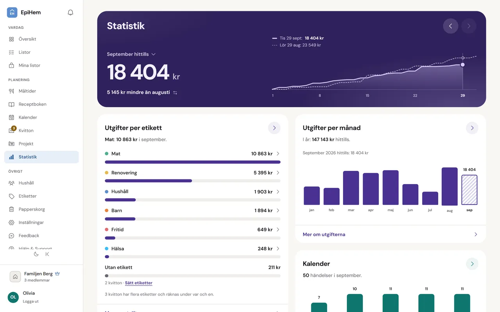Screen dimensions: 500x312
Task: Click the Familjen Berg home icon
Action: pyautogui.click(x=15, y=277)
